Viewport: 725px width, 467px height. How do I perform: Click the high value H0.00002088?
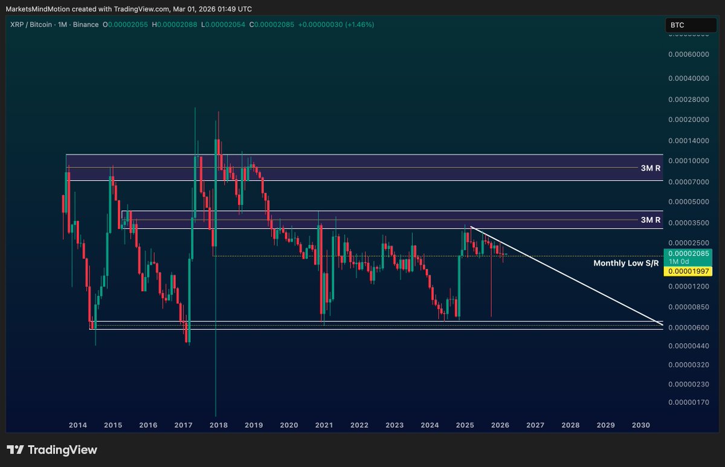176,25
